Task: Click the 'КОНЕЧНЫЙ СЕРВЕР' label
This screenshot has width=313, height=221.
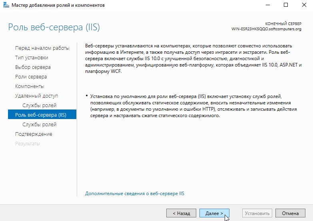Action: coord(283,23)
